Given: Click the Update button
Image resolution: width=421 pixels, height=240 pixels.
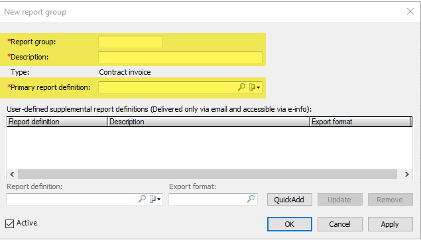Looking at the screenshot, I should pyautogui.click(x=340, y=200).
